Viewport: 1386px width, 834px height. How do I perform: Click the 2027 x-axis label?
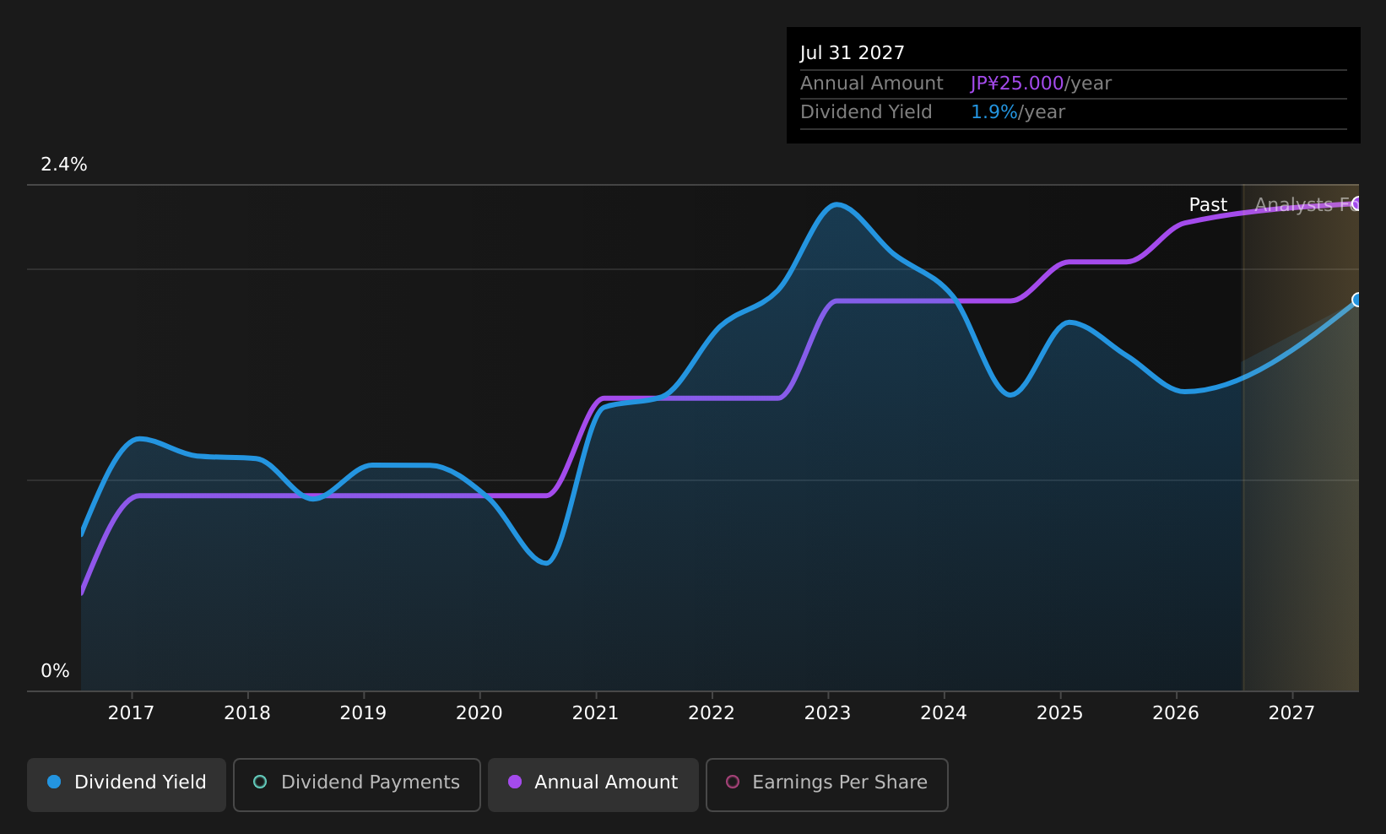[1291, 713]
